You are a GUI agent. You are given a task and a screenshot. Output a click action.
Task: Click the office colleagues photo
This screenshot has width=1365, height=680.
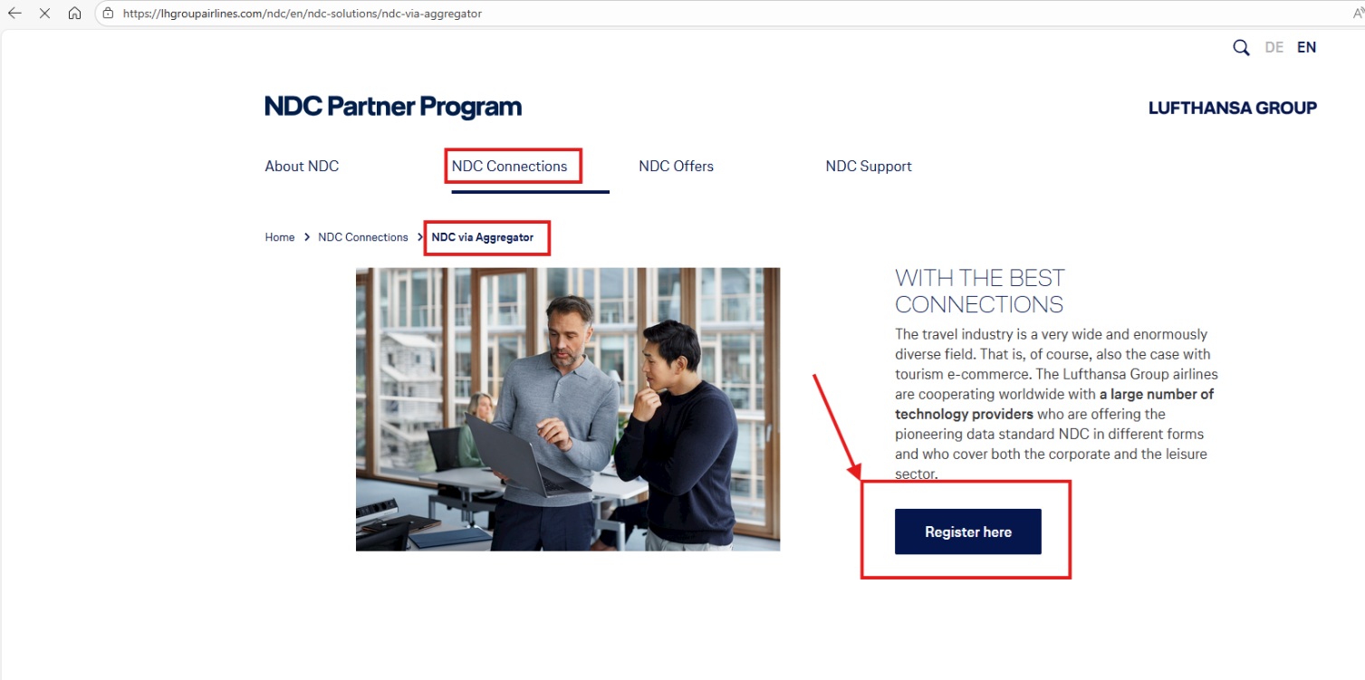[568, 409]
